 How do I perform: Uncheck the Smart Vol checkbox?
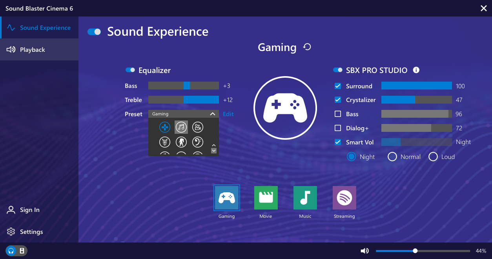337,142
